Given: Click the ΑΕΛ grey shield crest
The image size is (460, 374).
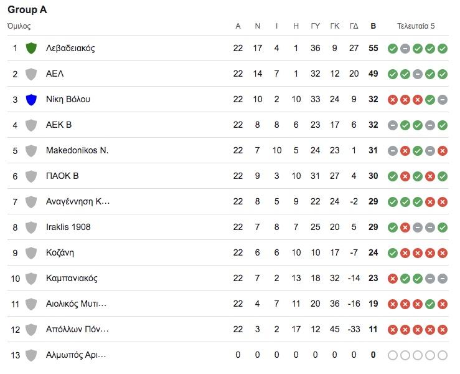Looking at the screenshot, I should pyautogui.click(x=31, y=74).
